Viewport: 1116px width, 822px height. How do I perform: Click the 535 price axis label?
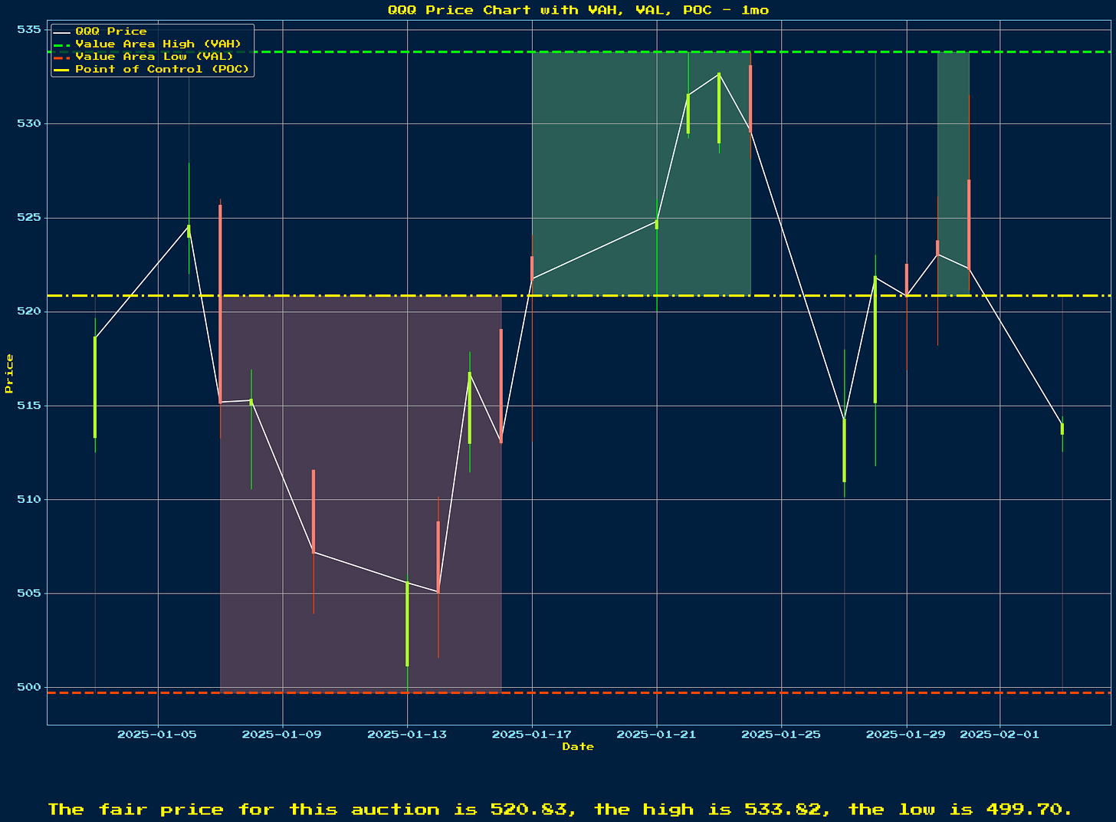28,30
